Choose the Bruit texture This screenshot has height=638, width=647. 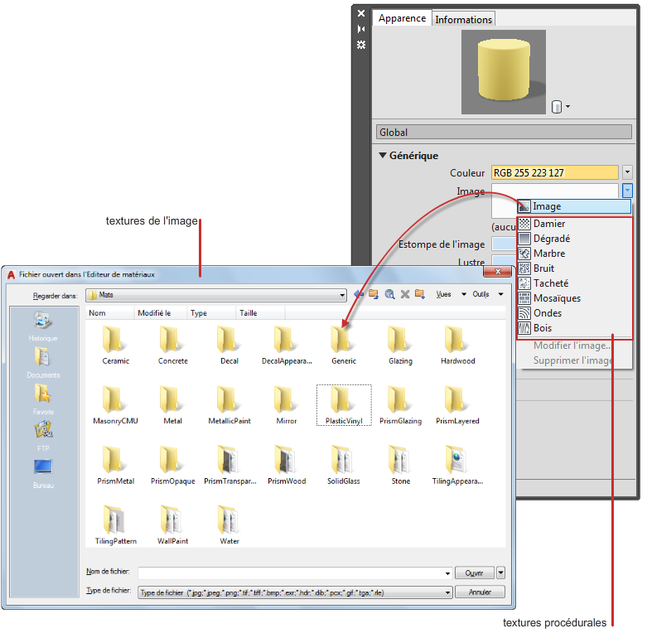574,268
